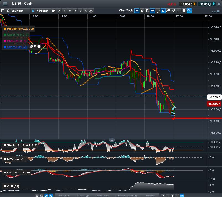Click the orange Parabolic color square
The width and height of the screenshot is (222, 197).
point(5,28)
